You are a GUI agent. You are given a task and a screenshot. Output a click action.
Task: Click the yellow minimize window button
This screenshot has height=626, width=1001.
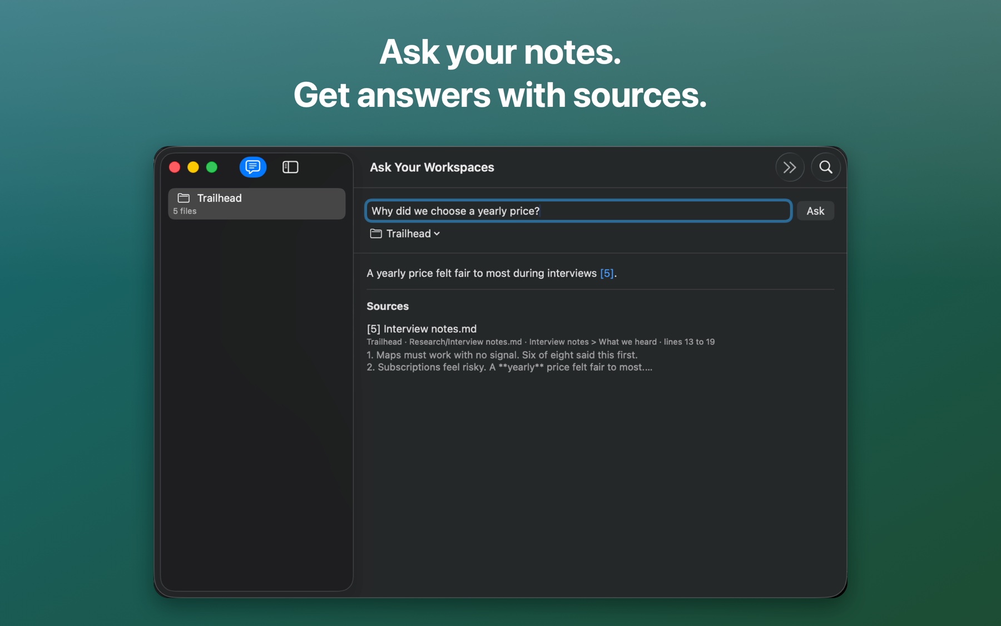193,167
